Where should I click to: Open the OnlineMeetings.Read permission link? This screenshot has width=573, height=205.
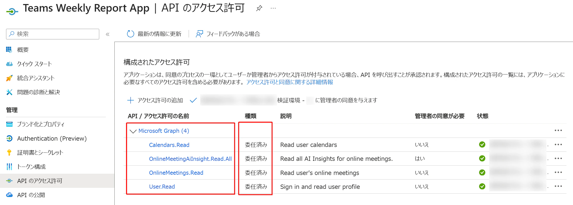(x=176, y=173)
